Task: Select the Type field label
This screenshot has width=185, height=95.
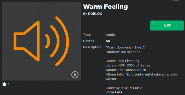Action: [87, 35]
